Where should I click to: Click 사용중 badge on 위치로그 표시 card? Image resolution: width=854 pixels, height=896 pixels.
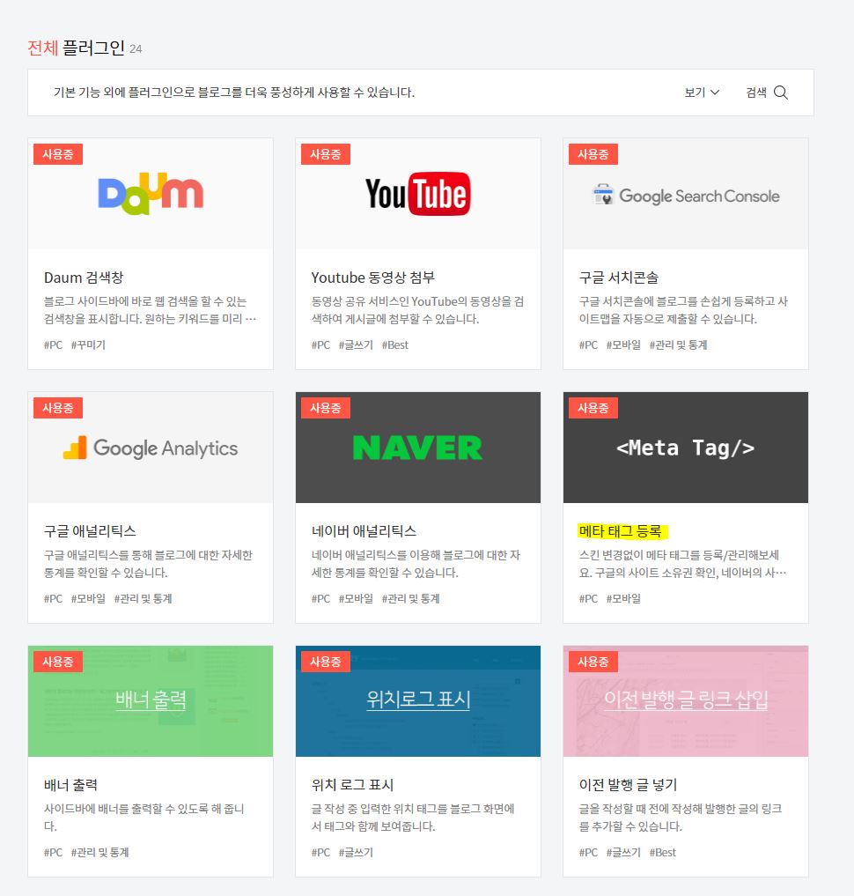pos(326,662)
